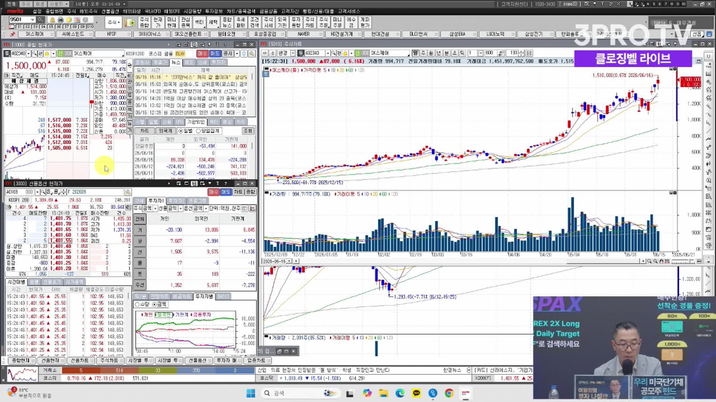Click the Windows Start button on the taskbar
The width and height of the screenshot is (716, 402).
coord(251,393)
